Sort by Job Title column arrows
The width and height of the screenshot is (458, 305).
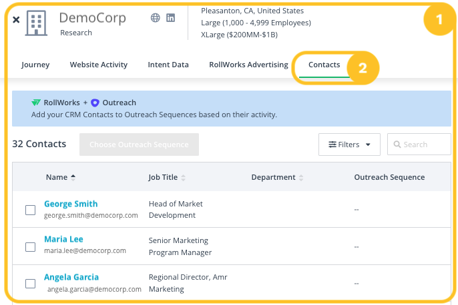pyautogui.click(x=184, y=178)
